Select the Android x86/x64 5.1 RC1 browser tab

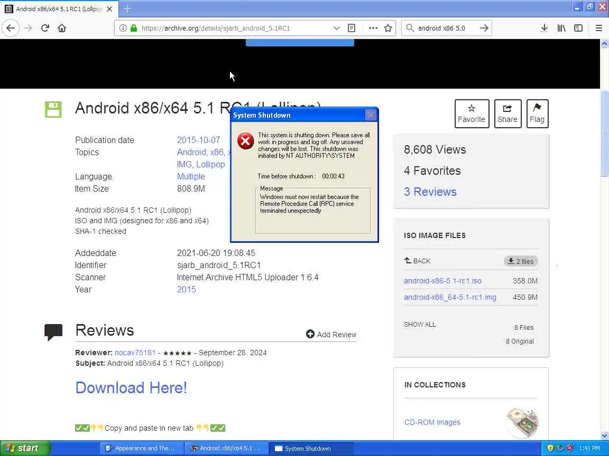(59, 8)
